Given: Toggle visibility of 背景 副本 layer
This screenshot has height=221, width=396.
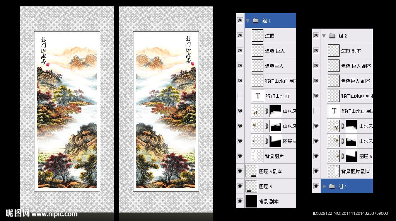Looking at the screenshot, I should point(240,201).
